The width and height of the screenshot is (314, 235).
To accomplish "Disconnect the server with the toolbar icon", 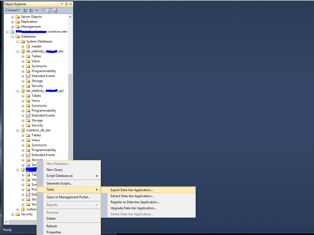I will 31,10.
